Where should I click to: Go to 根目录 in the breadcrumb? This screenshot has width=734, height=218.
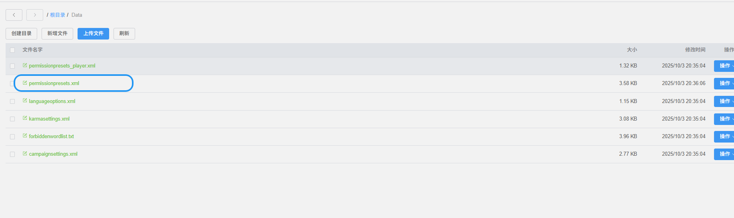(58, 15)
